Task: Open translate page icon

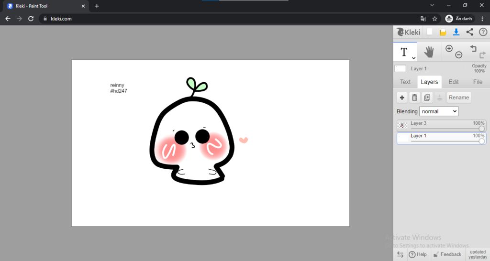Action: click(x=423, y=19)
